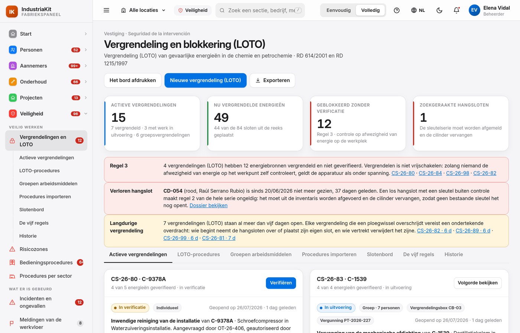Click the Bedieningsprocedures book icon
The image size is (520, 333).
tap(12, 262)
